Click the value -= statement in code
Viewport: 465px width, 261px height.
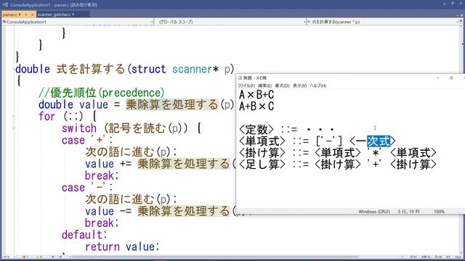(x=160, y=211)
